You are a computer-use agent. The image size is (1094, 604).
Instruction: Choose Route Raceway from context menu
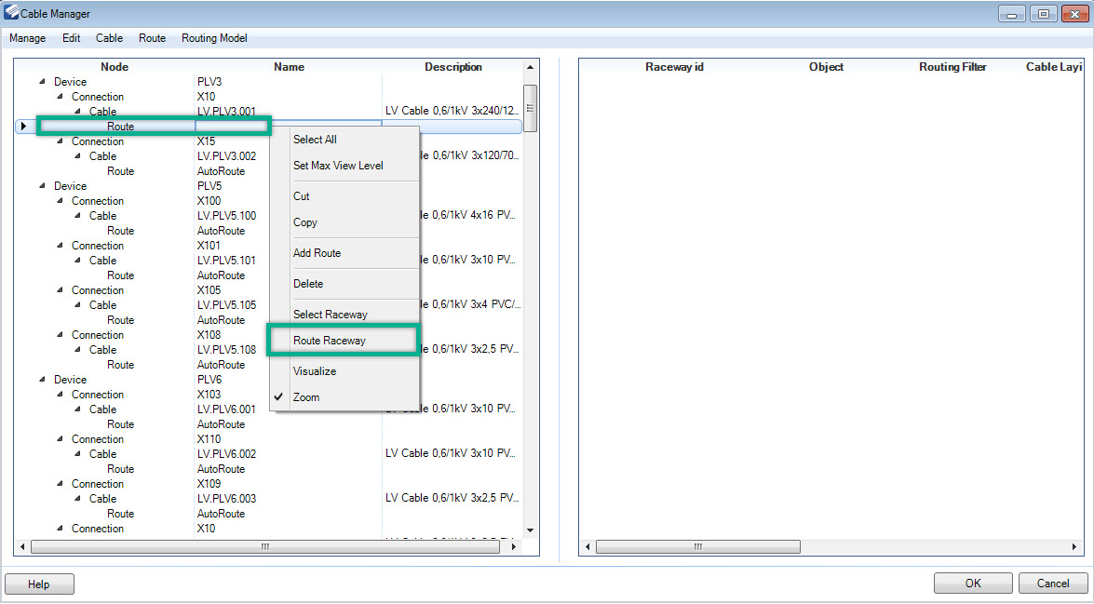coord(330,341)
